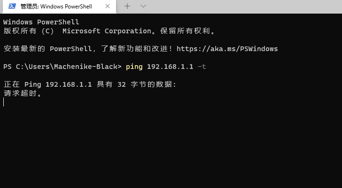Screen dimensions: 342x188
Task: Click the -t parameter in the command
Action: [x=202, y=67]
